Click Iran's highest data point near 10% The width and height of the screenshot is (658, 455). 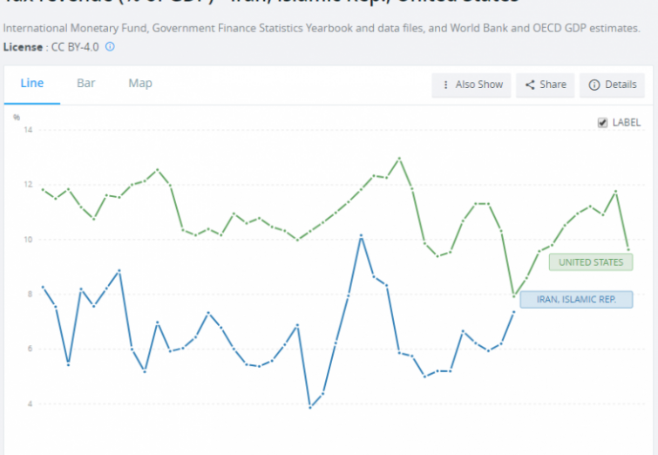coord(361,235)
